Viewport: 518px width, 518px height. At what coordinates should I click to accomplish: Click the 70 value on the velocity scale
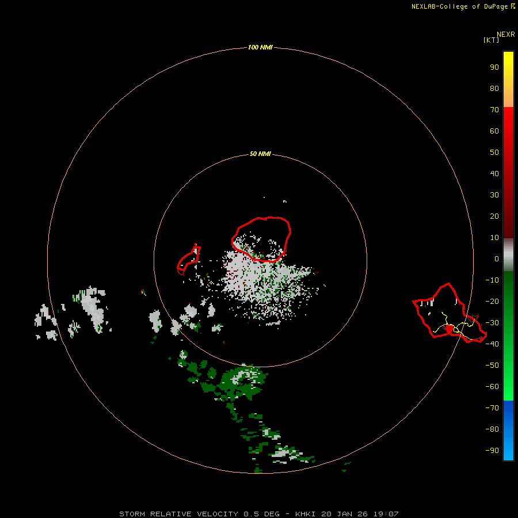point(494,110)
